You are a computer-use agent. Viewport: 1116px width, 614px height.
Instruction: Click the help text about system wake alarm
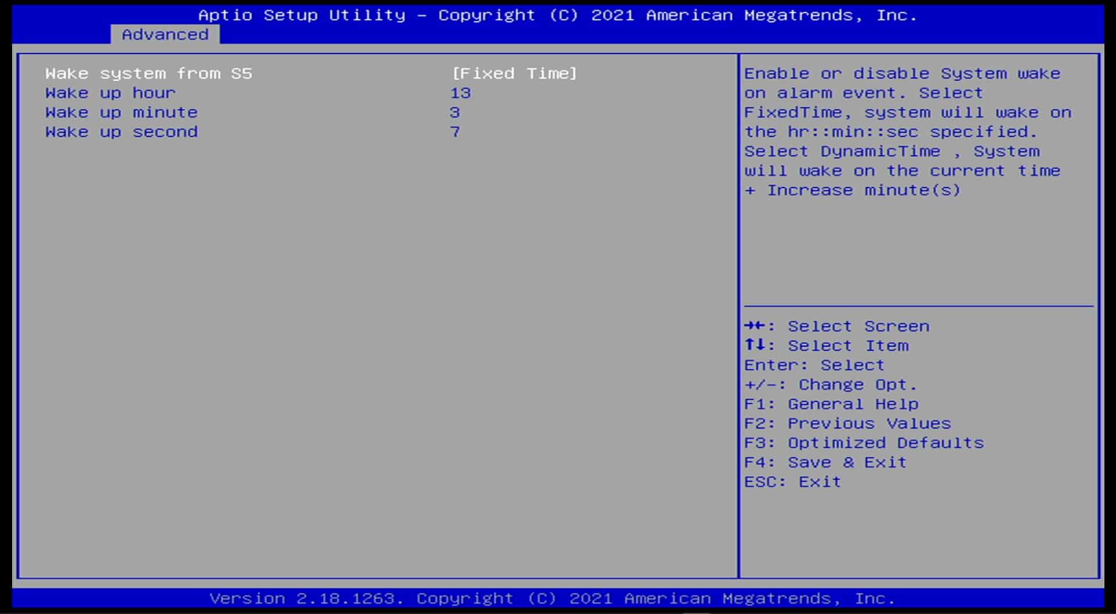pos(908,132)
